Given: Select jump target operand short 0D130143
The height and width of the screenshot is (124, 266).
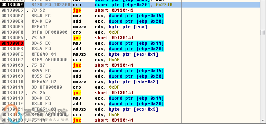Looking at the screenshot, I should [x=114, y=10].
